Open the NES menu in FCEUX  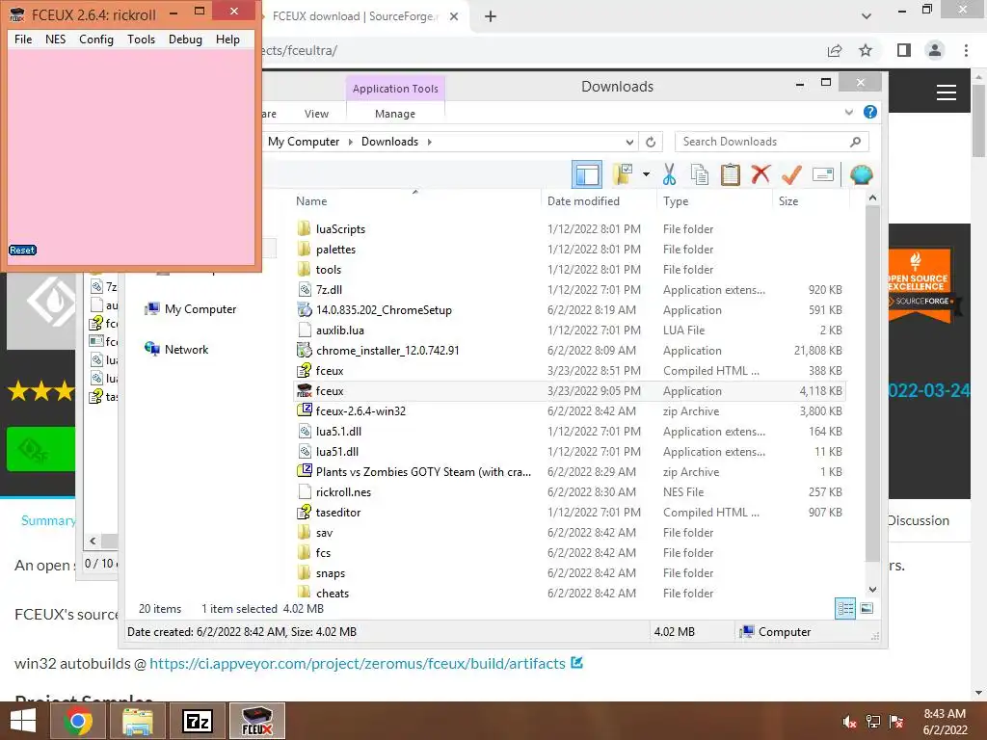[55, 39]
